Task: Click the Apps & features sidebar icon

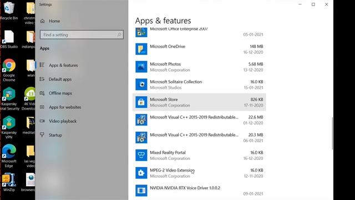Action: (x=42, y=65)
